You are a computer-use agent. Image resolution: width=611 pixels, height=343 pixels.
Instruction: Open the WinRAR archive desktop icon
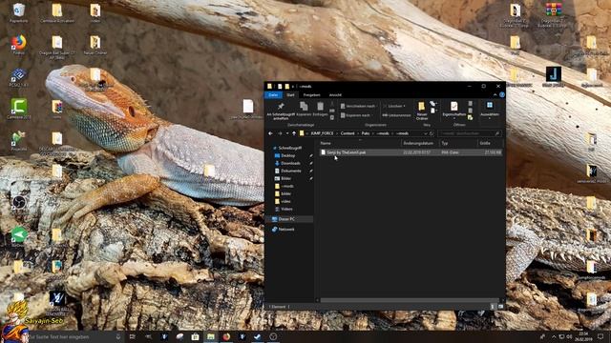pos(553,15)
